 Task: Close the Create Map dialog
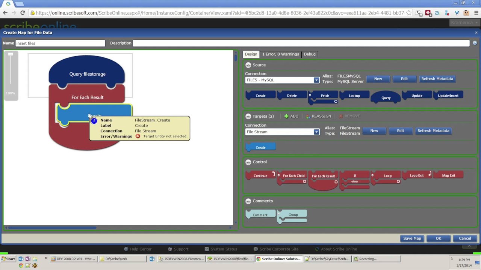click(x=476, y=33)
